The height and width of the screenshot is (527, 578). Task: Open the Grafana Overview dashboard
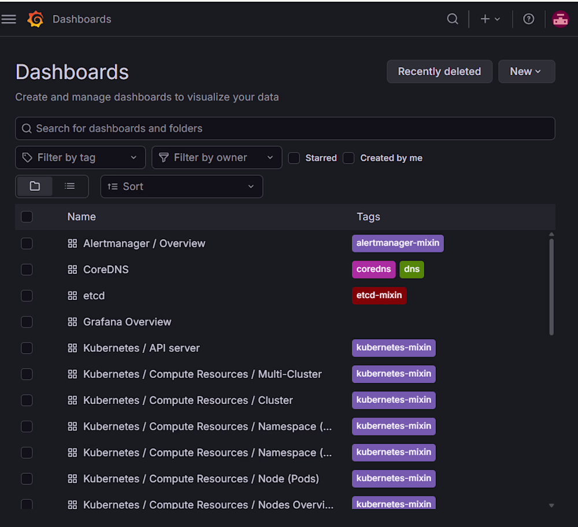pos(127,322)
